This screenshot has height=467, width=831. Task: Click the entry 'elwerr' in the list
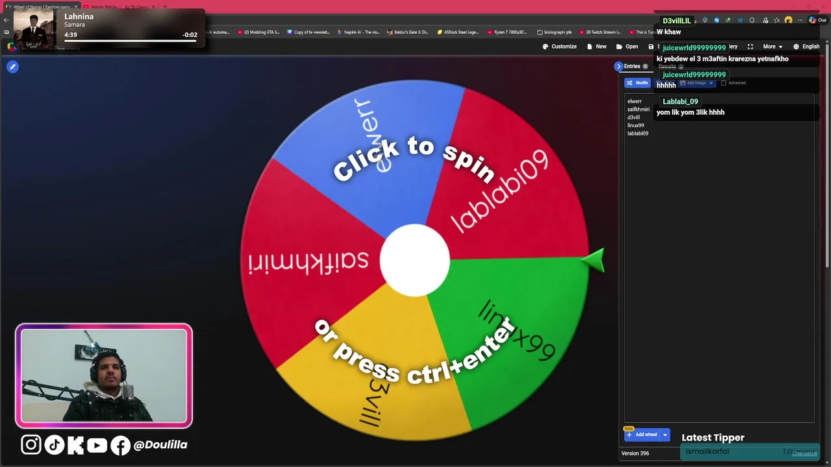pos(634,101)
